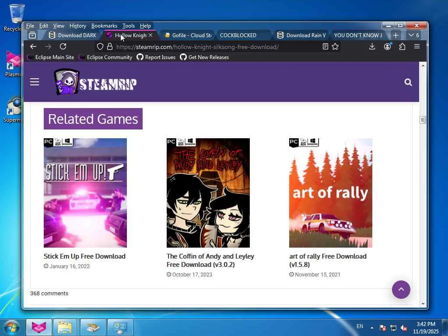Click the Related Games heading

coord(93,119)
